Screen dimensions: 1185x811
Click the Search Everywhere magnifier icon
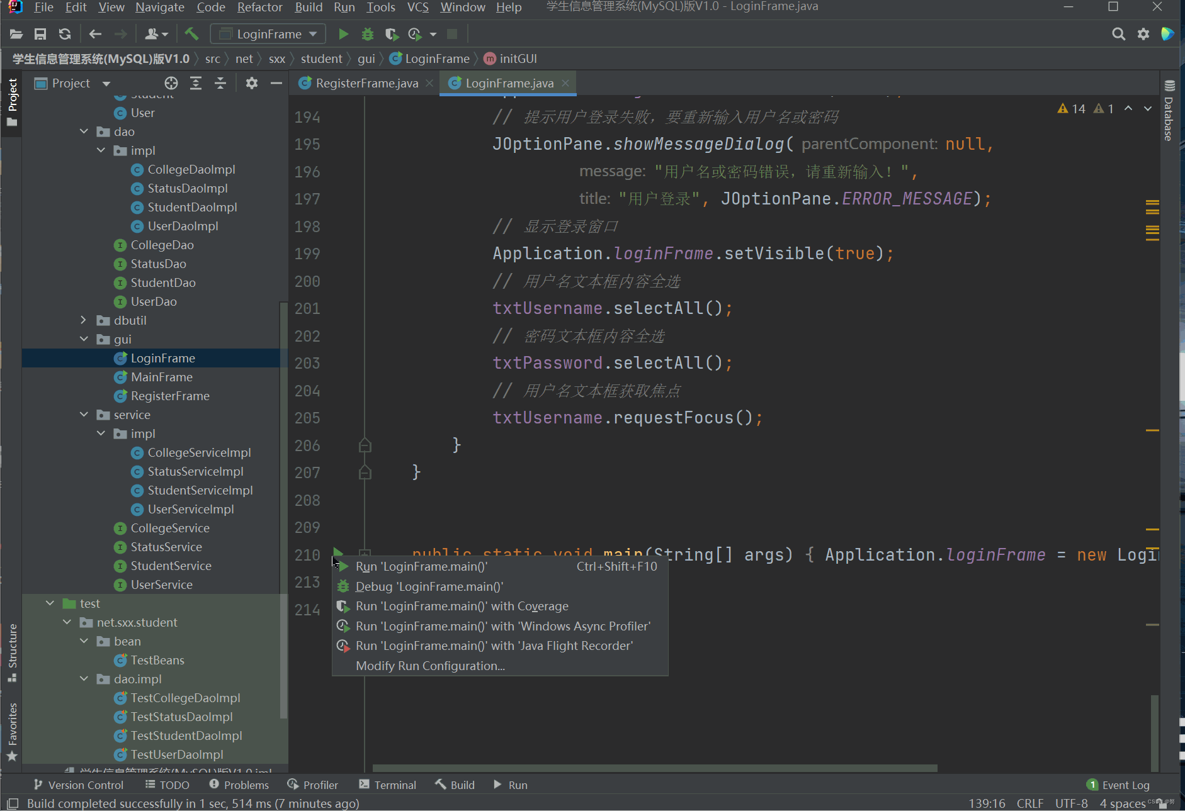1118,34
